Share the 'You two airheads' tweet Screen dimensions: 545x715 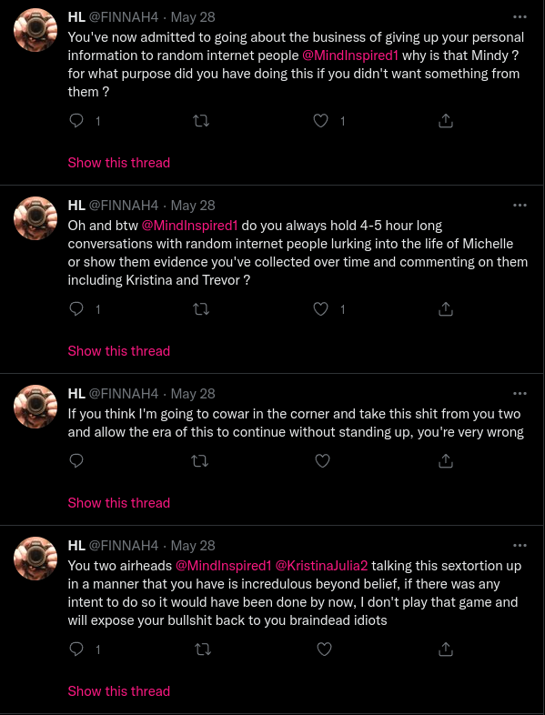[x=446, y=649]
